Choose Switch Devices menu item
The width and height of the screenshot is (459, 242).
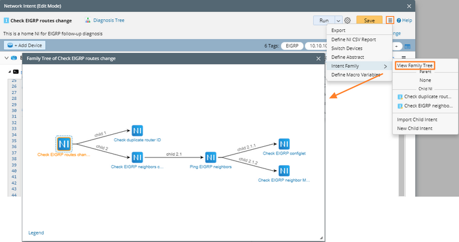347,49
